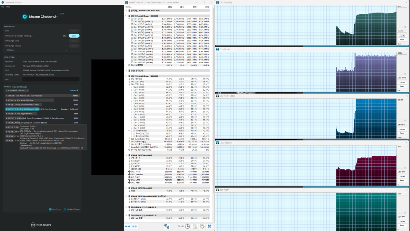The width and height of the screenshot is (410, 231).
Task: Click the CPU Tctl/Tdie graph window title icon
Action: (217, 2)
